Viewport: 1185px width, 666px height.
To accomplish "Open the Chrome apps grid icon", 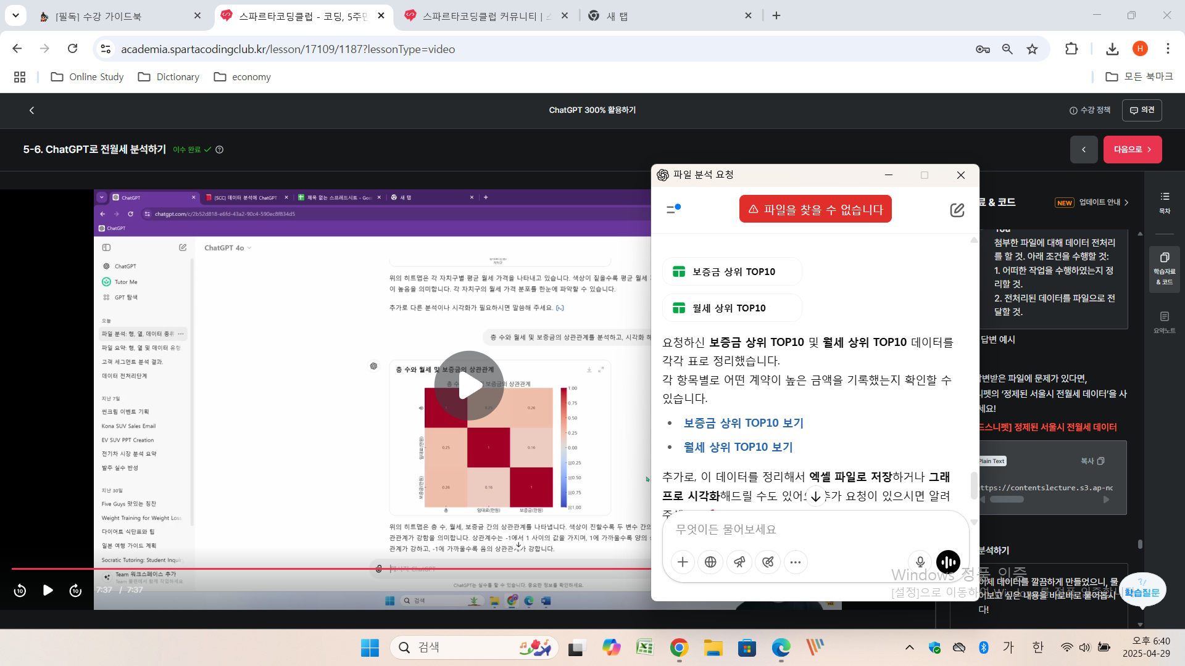I will tap(20, 76).
